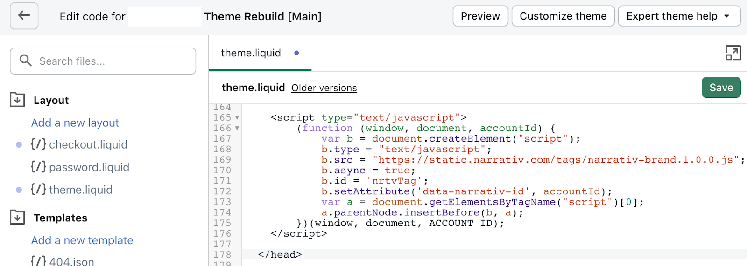Open Expert theme help dropdown
Screen dimensions: 747x266
pyautogui.click(x=679, y=16)
